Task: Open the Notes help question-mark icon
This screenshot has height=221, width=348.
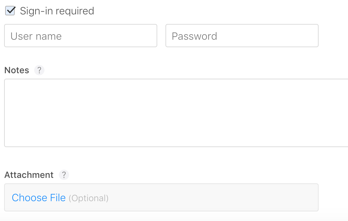Action: (39, 70)
